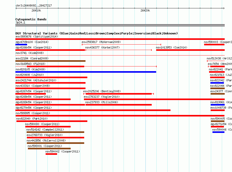Open the nsv436377 (Korbel2007) variant label
Screen dimensions: 232x172
[x=102, y=47]
